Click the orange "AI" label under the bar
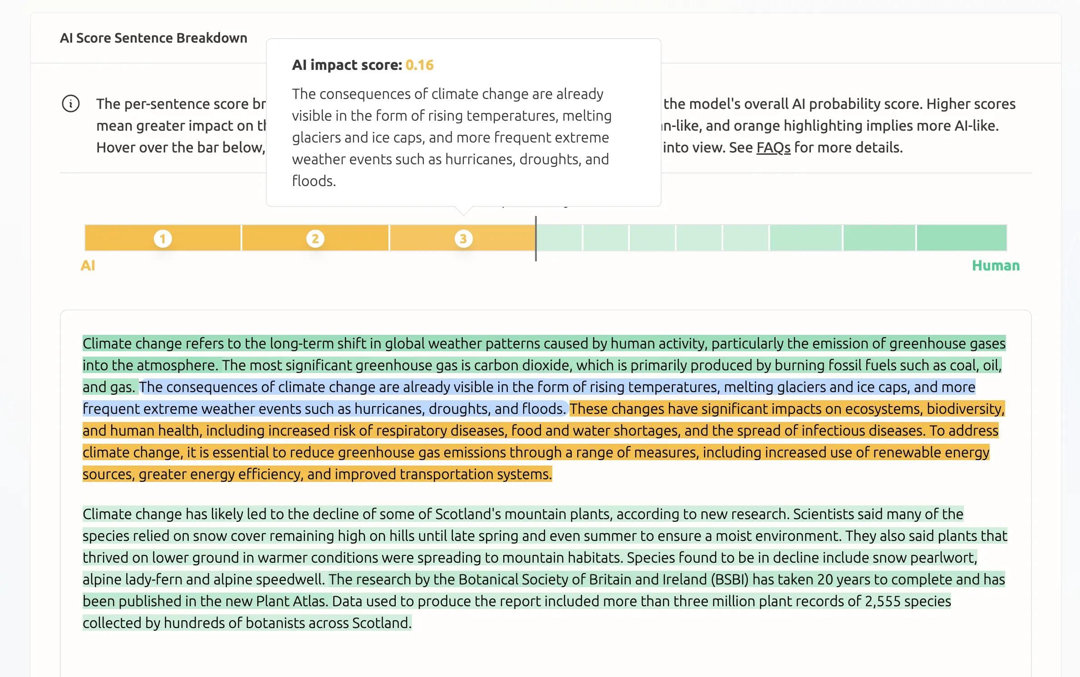The image size is (1080, 677). (88, 265)
